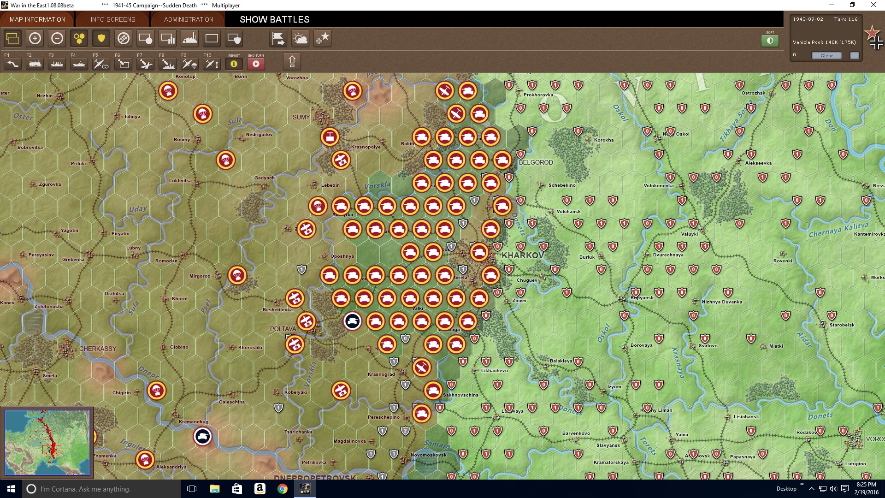Show hidden system tray icons chevron
Image resolution: width=885 pixels, height=498 pixels.
811,489
